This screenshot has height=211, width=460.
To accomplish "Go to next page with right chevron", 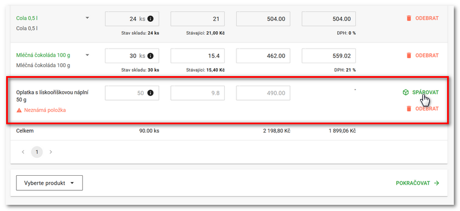I will pyautogui.click(x=51, y=152).
